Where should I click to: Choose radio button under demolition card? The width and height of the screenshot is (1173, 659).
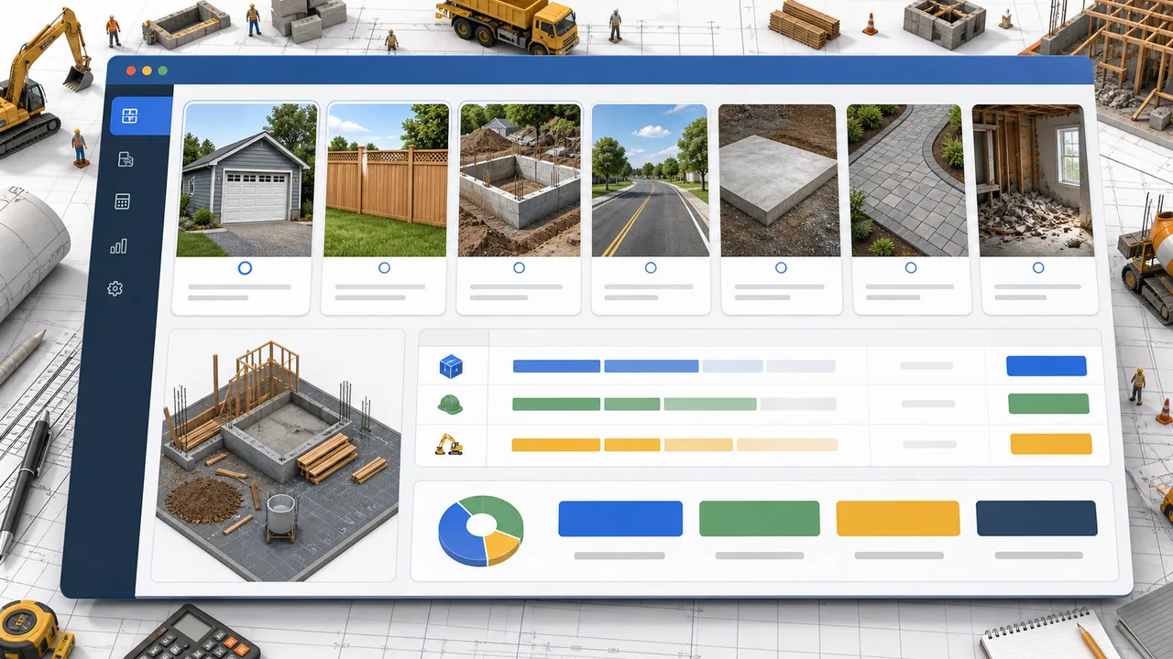1038,268
